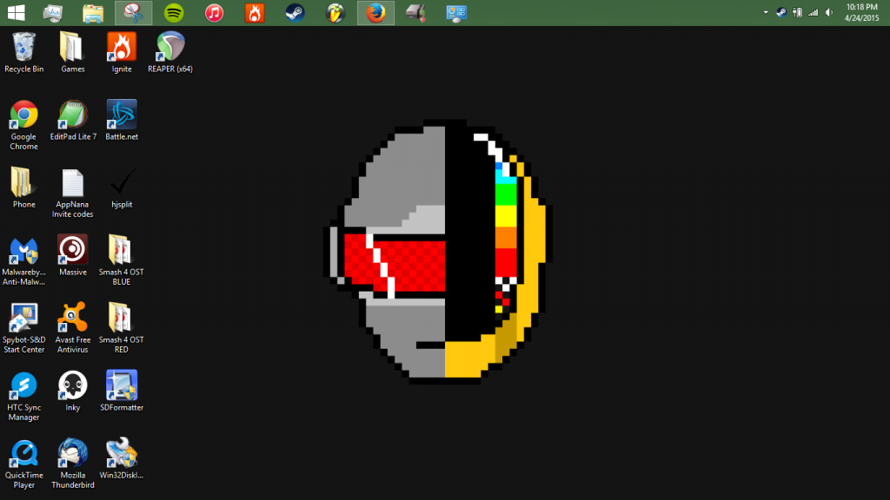The width and height of the screenshot is (890, 500).
Task: Show hidden system tray icons arrow
Action: [766, 13]
